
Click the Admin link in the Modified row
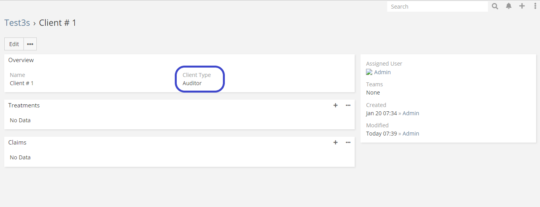tap(411, 134)
